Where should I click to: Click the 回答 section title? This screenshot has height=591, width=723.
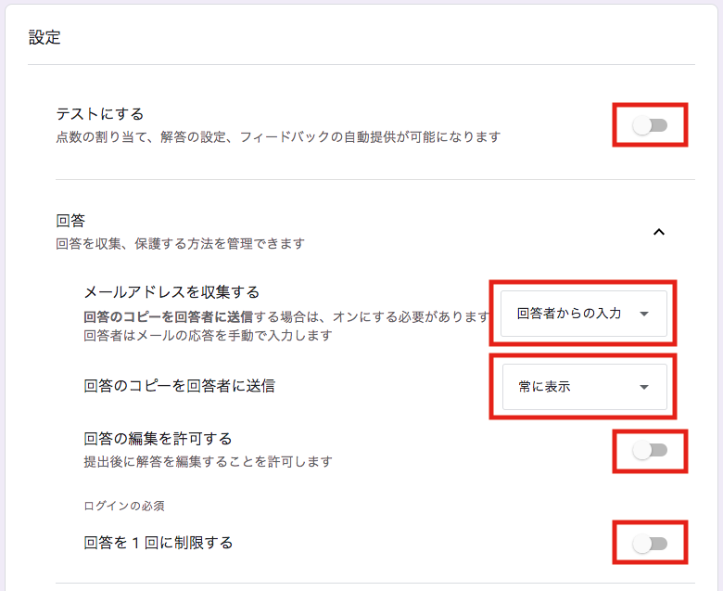click(x=70, y=221)
